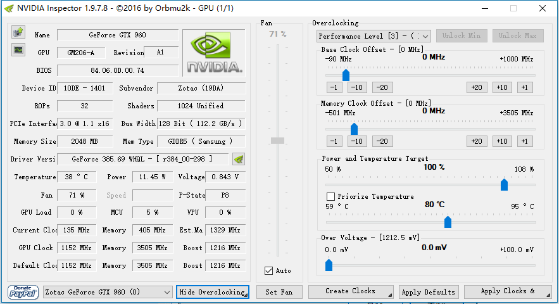Click Memory Clock Offset +1 button
The height and width of the screenshot is (304, 559).
525,141
